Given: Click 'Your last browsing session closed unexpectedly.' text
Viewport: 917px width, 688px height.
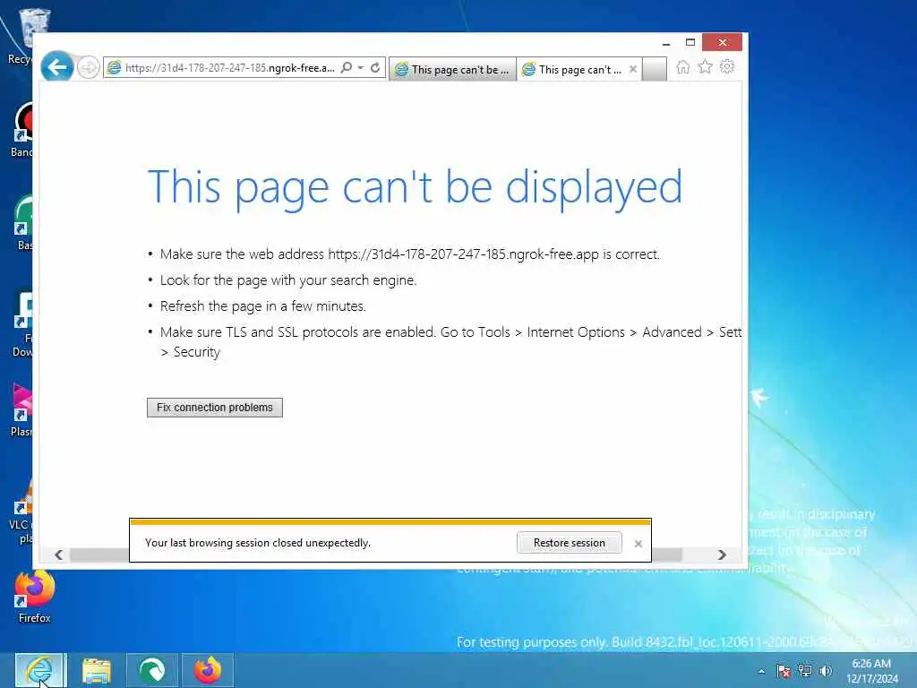Looking at the screenshot, I should click(258, 543).
